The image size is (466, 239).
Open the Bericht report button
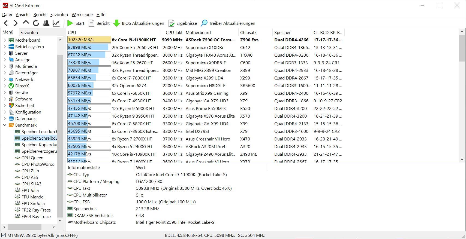(99, 23)
